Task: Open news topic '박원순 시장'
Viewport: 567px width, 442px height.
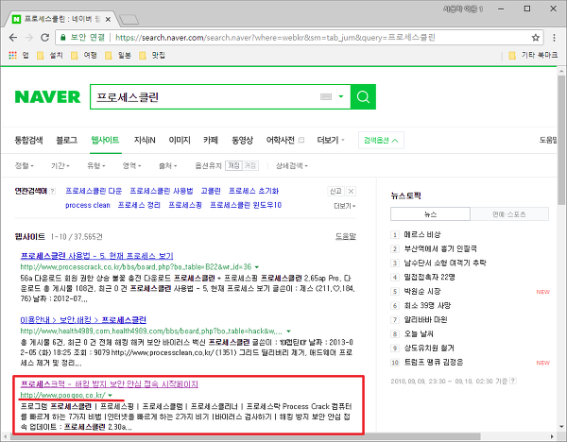Action: tap(422, 291)
